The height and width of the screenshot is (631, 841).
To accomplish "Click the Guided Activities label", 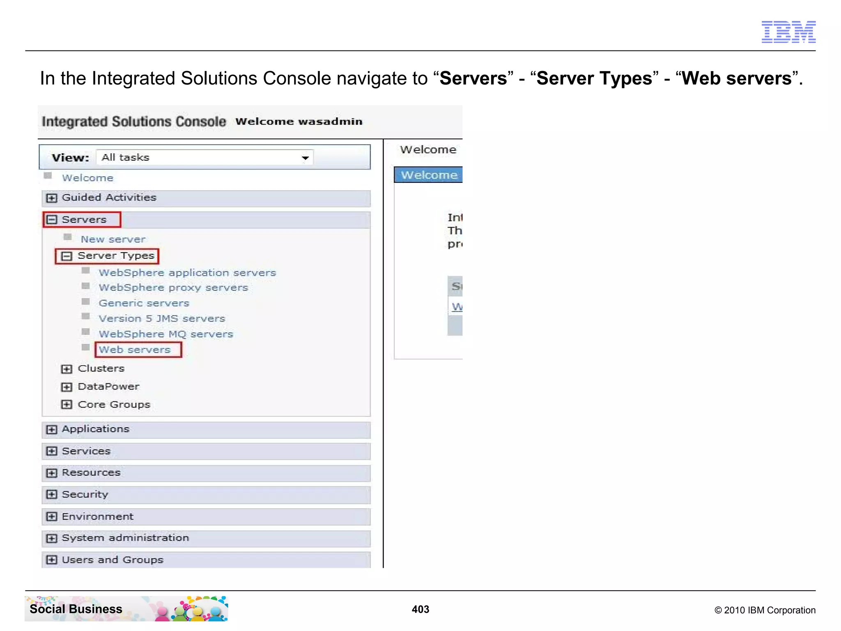I will (109, 198).
